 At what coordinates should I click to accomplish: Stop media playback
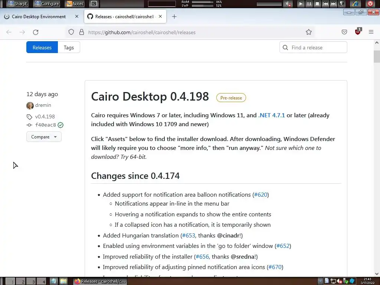point(317,4)
